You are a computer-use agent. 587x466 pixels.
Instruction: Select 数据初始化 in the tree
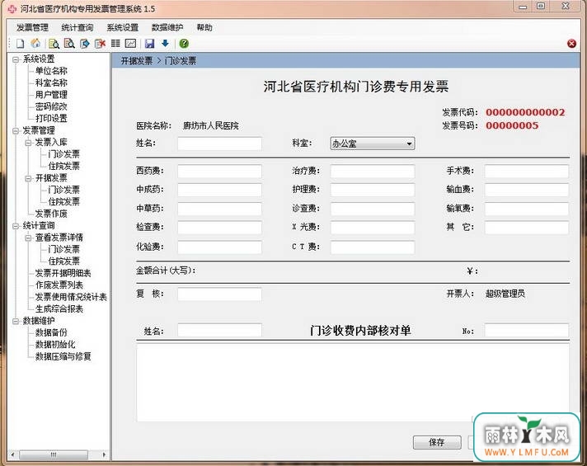click(x=55, y=345)
